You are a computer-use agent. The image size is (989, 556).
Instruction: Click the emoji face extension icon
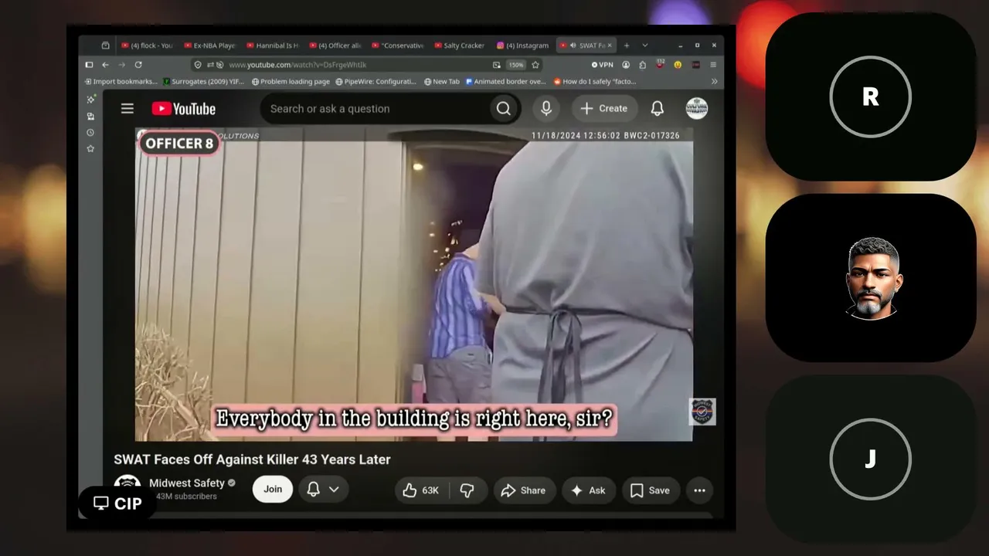[678, 65]
